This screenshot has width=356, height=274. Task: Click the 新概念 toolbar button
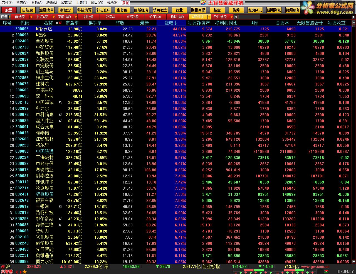pyautogui.click(x=65, y=10)
